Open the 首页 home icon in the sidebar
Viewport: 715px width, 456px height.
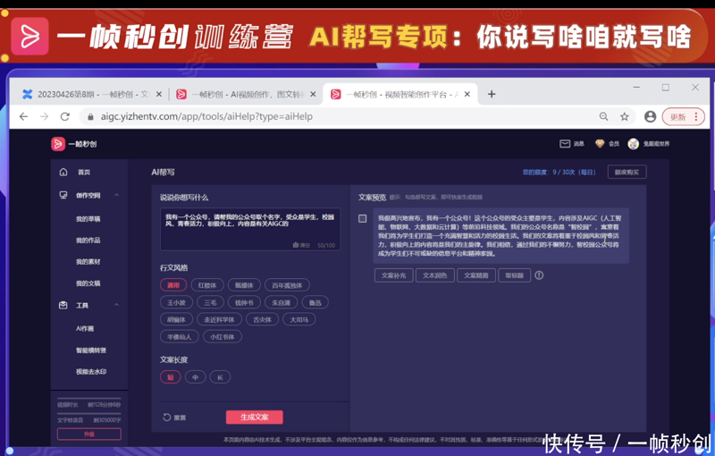(63, 172)
